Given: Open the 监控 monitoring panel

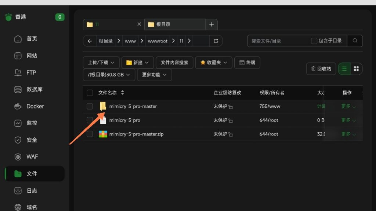Looking at the screenshot, I should tap(35, 123).
